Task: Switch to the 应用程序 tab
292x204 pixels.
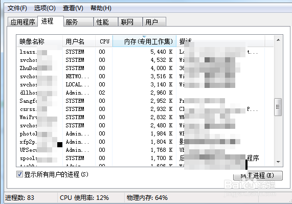Action: coord(23,22)
